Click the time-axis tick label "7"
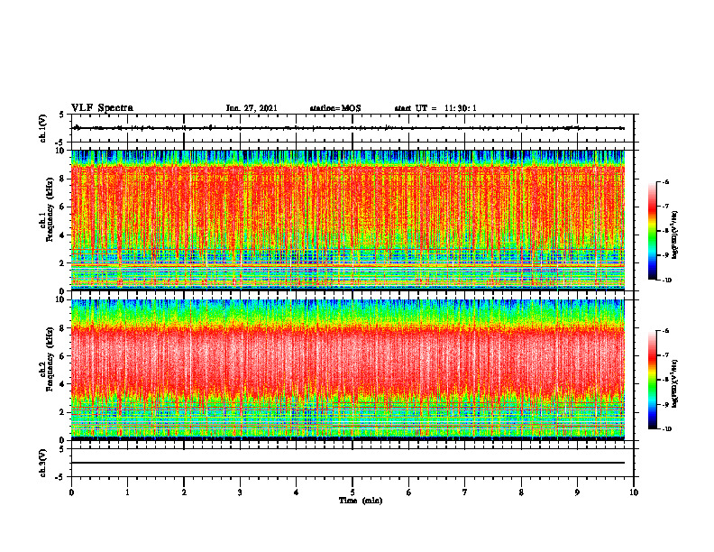714x552 pixels. 465,492
